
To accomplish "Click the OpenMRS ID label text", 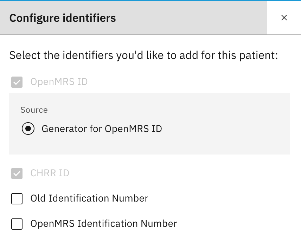I will pyautogui.click(x=59, y=82).
